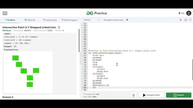Click the 'p2=p2+1' code line
The image size is (193, 108).
click(x=101, y=76)
